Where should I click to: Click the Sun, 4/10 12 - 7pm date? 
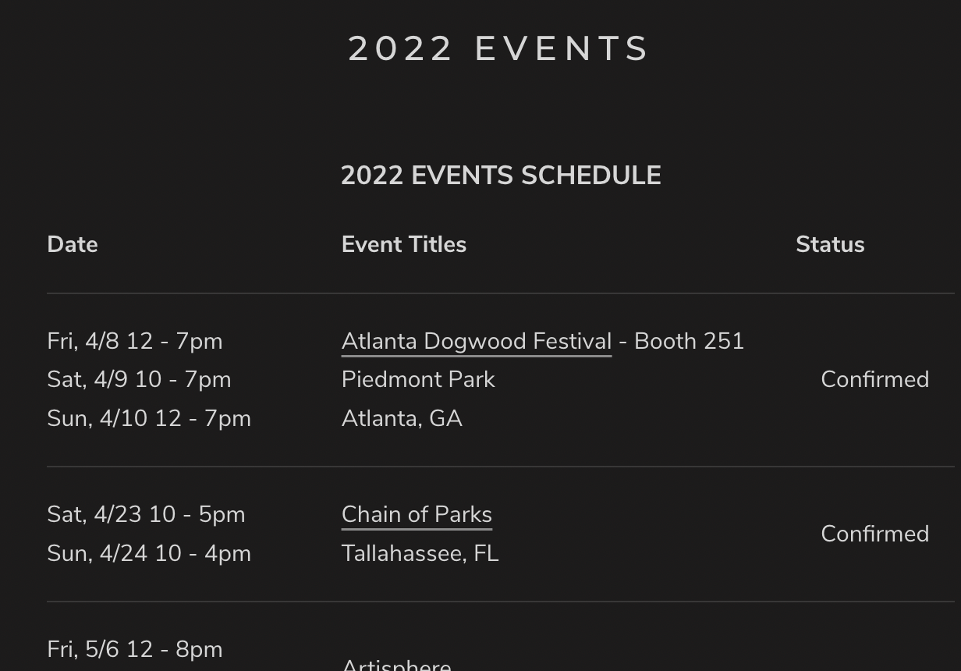click(149, 419)
